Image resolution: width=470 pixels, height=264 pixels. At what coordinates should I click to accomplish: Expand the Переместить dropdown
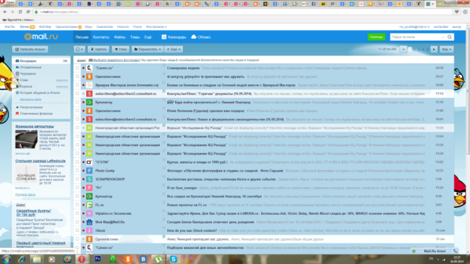tap(146, 49)
